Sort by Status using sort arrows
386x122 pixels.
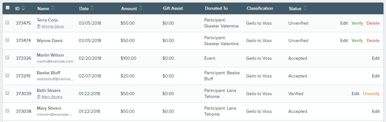pos(305,8)
